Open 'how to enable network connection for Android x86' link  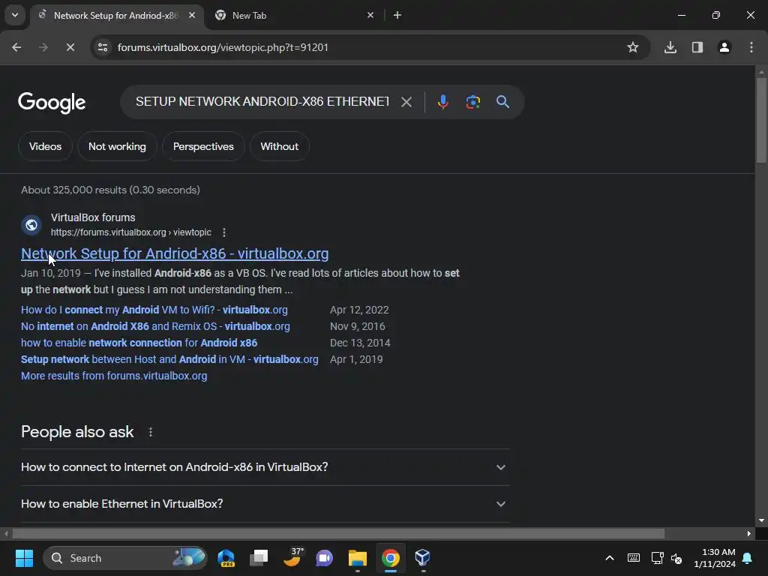point(139,343)
